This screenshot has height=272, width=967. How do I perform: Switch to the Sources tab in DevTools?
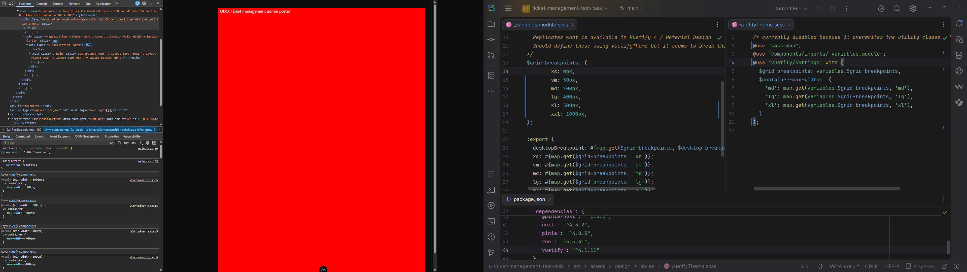tap(58, 4)
